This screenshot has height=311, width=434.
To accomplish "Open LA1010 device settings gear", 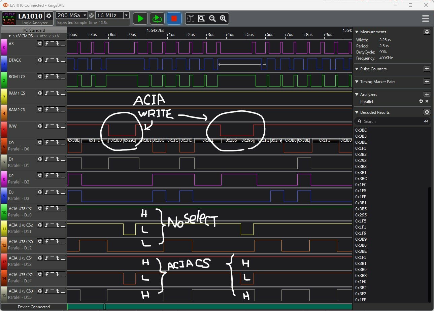I will (x=49, y=16).
